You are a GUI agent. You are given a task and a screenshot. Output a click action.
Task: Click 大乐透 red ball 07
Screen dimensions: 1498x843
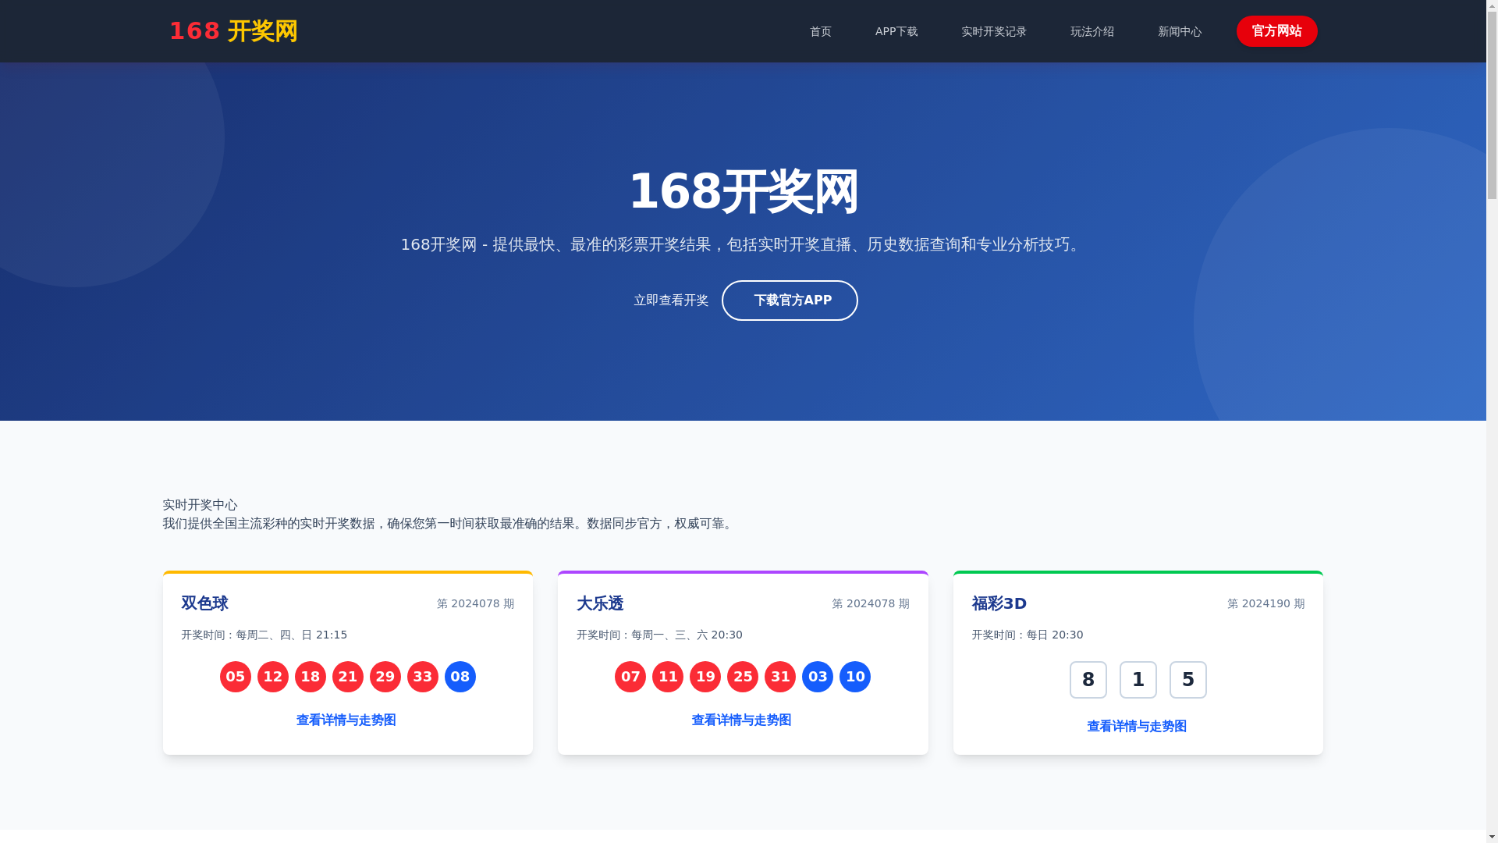pos(630,677)
